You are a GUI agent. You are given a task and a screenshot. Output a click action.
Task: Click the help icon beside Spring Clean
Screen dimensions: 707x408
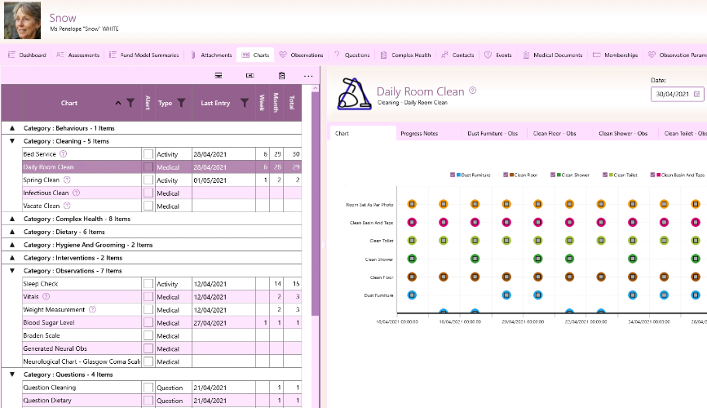67,180
